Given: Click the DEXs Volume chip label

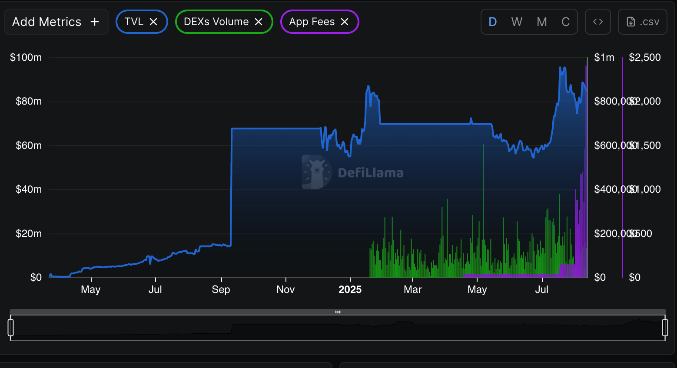Looking at the screenshot, I should tap(216, 22).
